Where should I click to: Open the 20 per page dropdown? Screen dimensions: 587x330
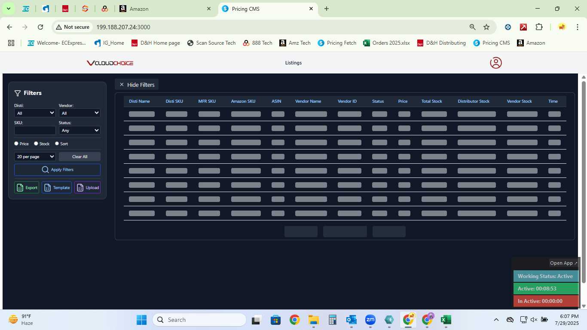point(35,156)
